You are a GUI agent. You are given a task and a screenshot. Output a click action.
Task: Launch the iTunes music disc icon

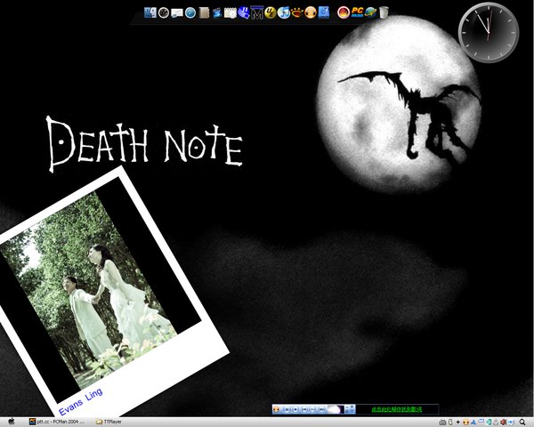[284, 12]
